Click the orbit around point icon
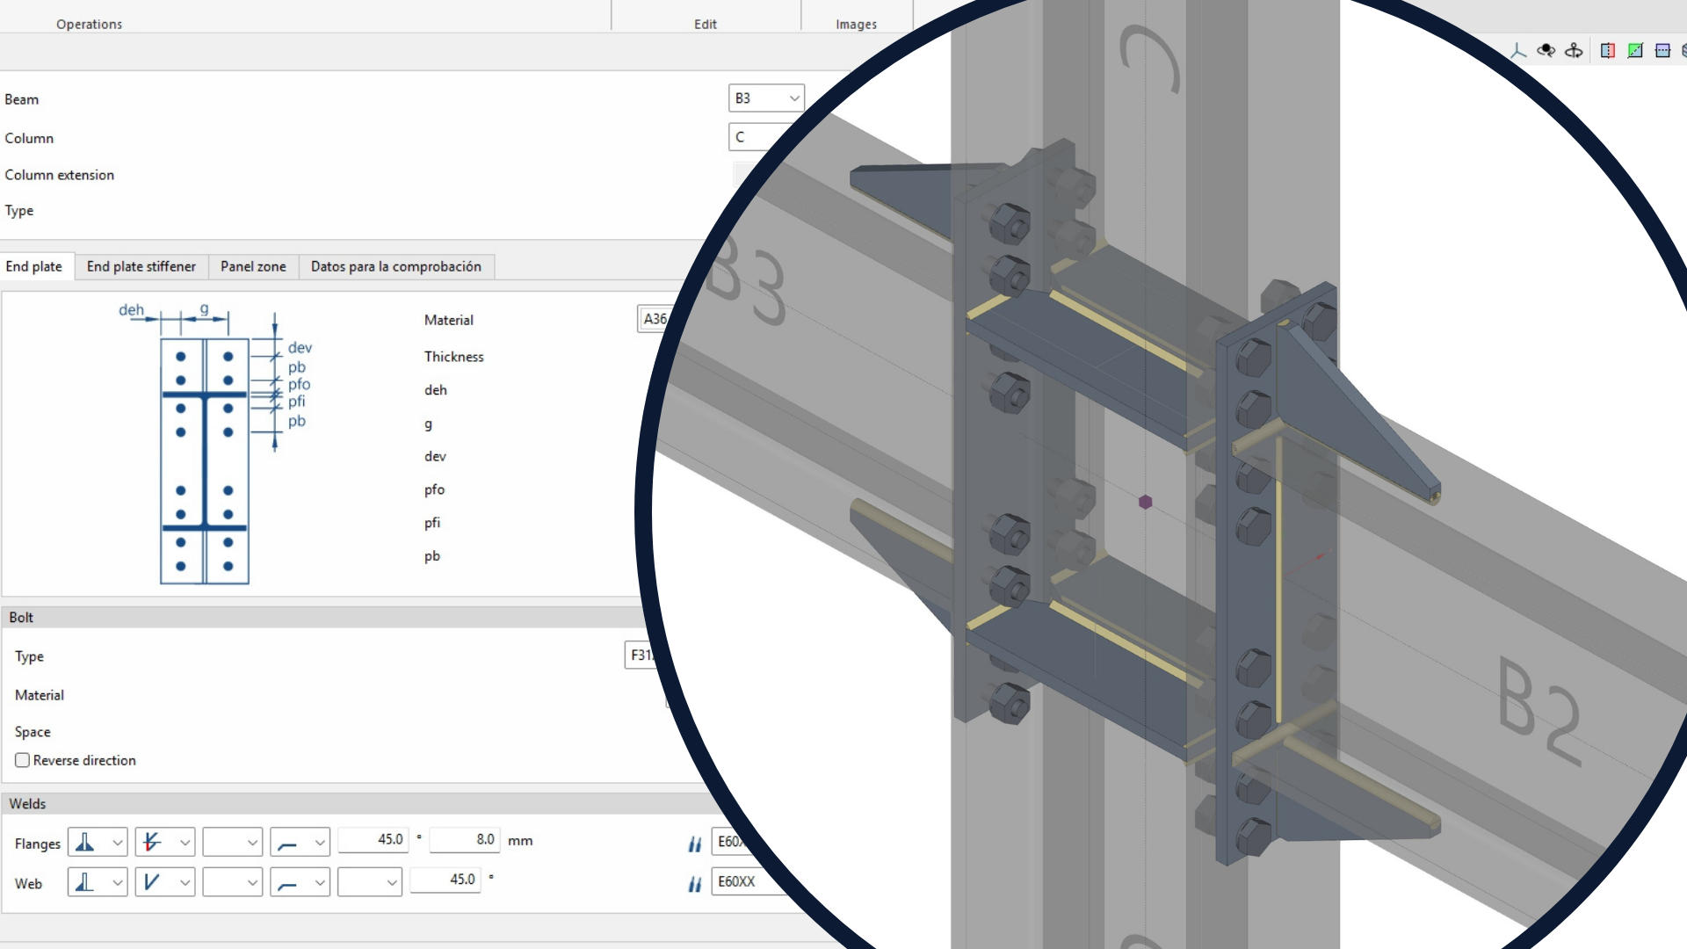Screen dimensions: 1687x949 point(1546,51)
